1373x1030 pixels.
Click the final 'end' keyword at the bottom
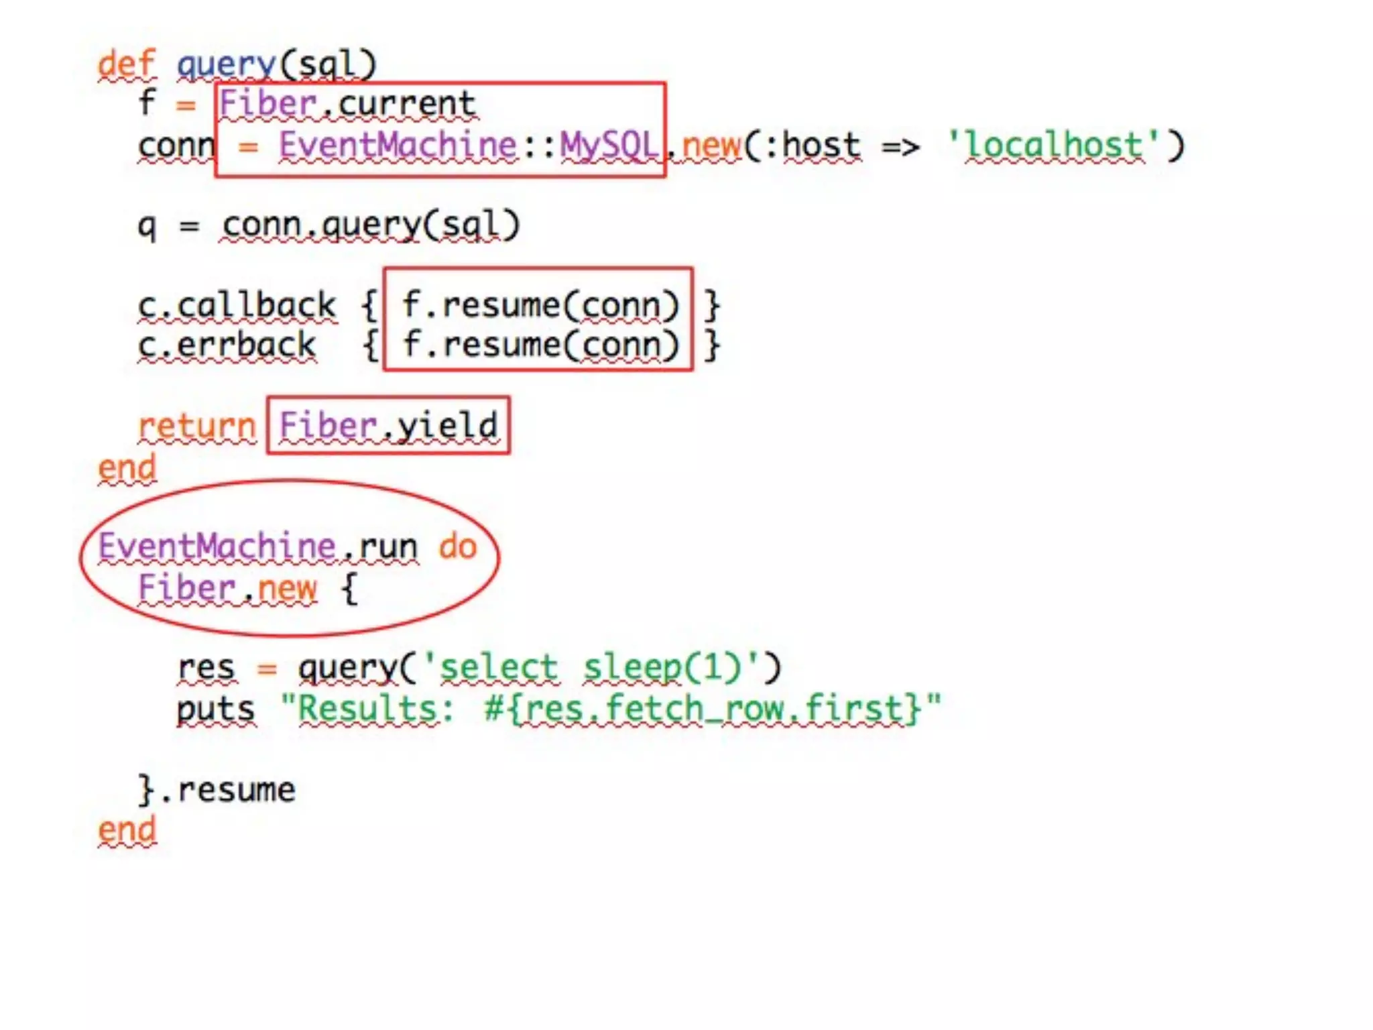click(127, 830)
